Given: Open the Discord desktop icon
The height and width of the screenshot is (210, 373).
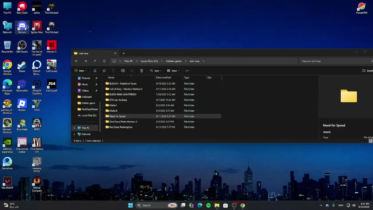Looking at the screenshot, I should point(22,27).
